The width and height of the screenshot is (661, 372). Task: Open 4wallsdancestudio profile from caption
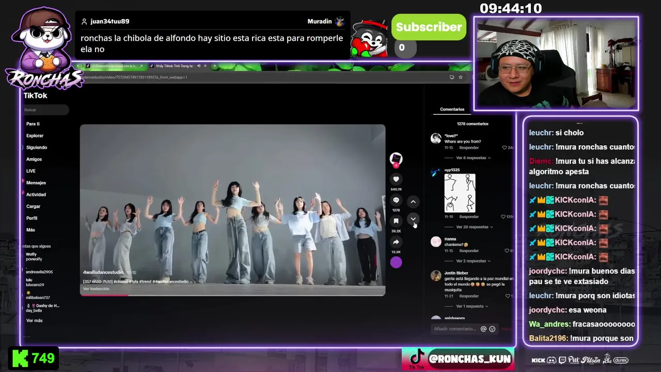103,272
